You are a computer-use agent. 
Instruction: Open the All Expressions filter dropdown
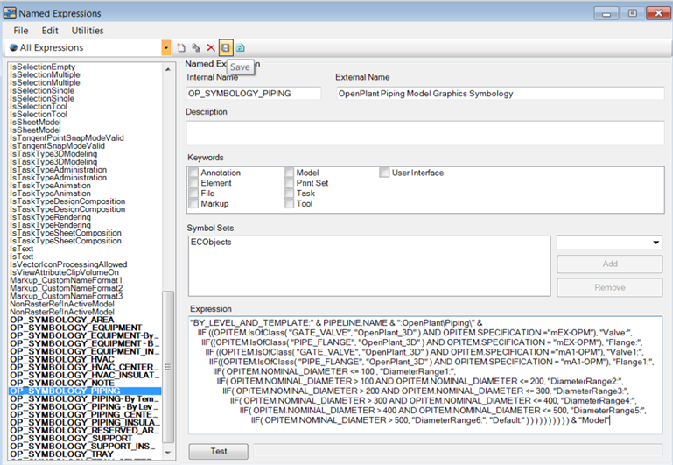(166, 47)
